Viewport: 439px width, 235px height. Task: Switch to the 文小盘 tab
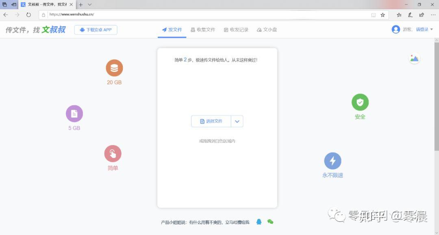pos(267,29)
